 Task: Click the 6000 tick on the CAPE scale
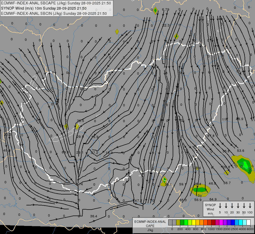[x=250, y=229]
